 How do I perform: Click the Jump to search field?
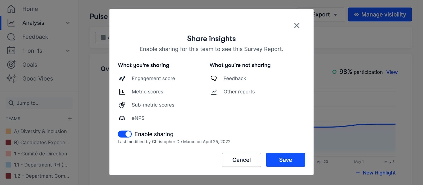[39, 103]
